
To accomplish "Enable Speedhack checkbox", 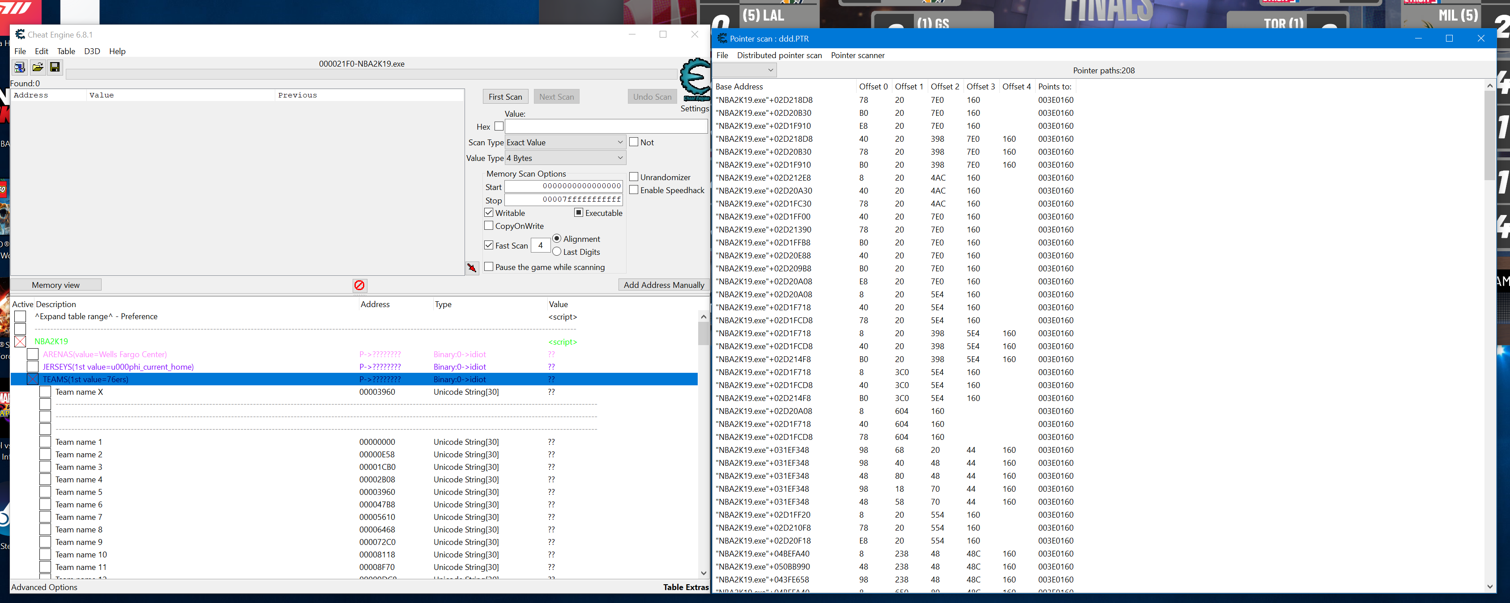I will click(x=634, y=190).
